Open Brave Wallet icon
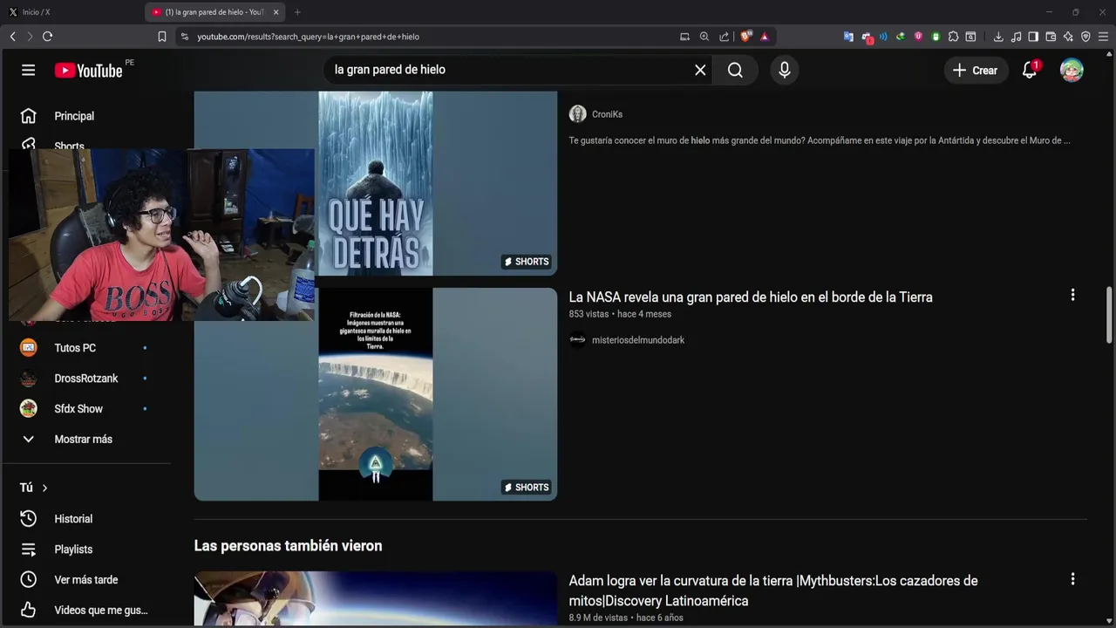Image resolution: width=1116 pixels, height=628 pixels. [1051, 37]
